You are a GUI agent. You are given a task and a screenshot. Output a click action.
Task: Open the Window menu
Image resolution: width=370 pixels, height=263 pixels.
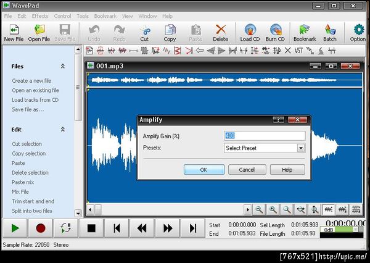click(147, 16)
